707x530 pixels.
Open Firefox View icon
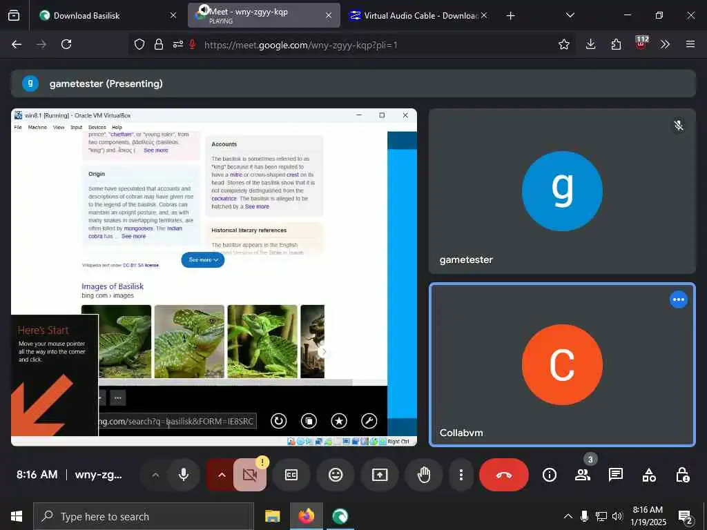click(x=14, y=15)
